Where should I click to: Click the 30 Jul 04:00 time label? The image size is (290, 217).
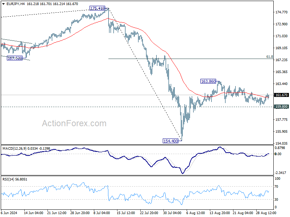(173, 213)
